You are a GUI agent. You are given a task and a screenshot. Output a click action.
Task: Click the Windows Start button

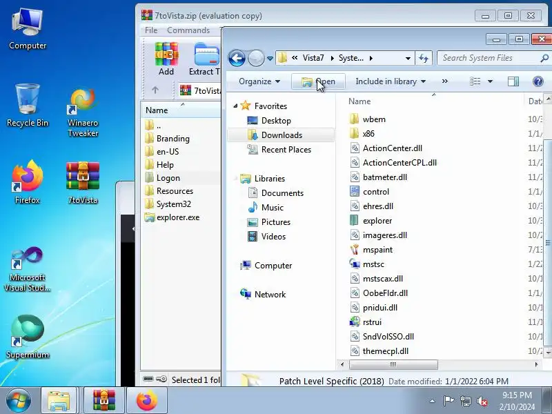[18, 401]
